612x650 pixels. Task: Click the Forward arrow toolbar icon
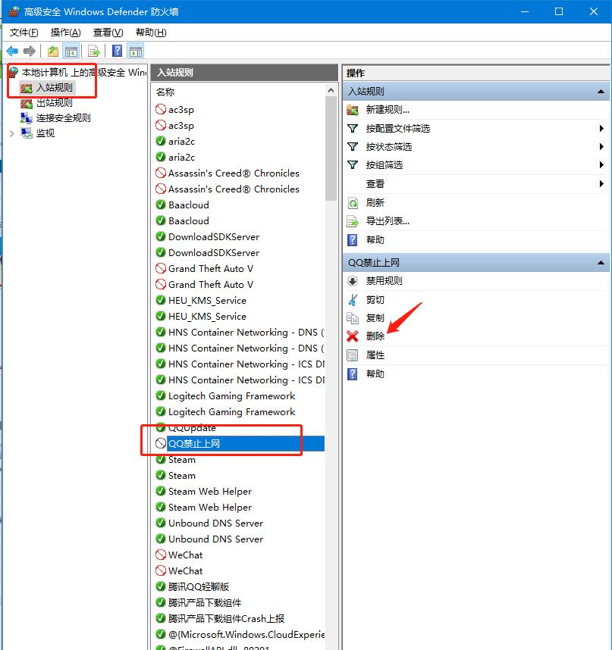[30, 52]
